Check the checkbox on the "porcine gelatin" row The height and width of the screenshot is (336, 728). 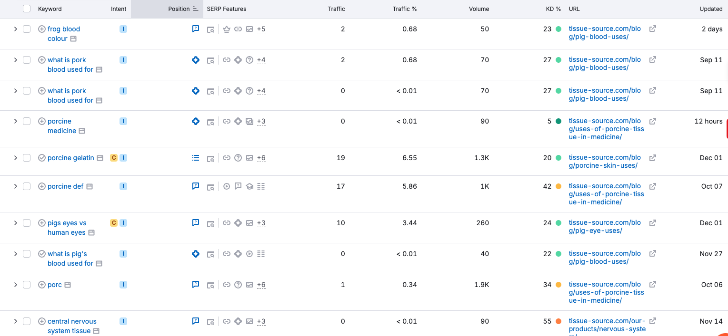click(26, 157)
